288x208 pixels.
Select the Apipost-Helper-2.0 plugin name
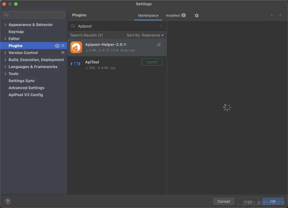point(103,44)
